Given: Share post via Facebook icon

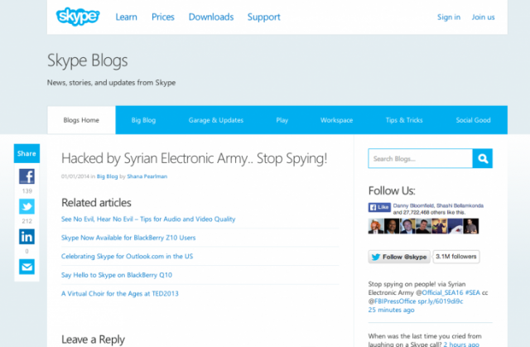Looking at the screenshot, I should (x=26, y=176).
